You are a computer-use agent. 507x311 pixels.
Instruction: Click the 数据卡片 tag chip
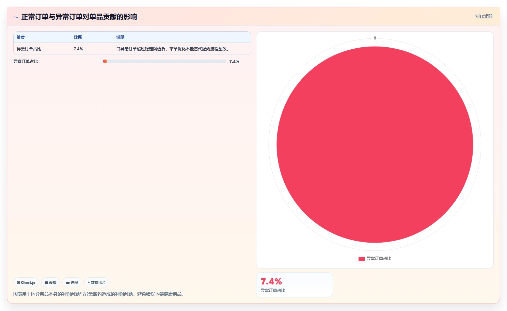pyautogui.click(x=97, y=282)
